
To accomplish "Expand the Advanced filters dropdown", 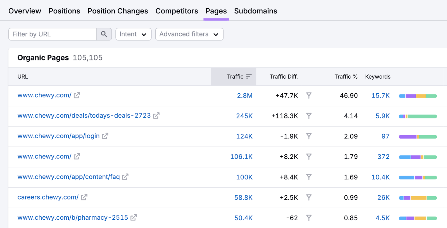I will (189, 34).
